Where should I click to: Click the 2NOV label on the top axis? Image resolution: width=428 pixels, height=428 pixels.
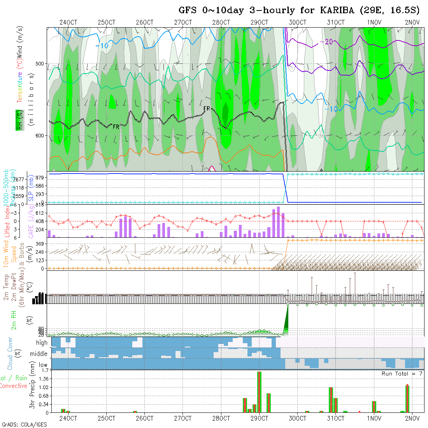[412, 22]
